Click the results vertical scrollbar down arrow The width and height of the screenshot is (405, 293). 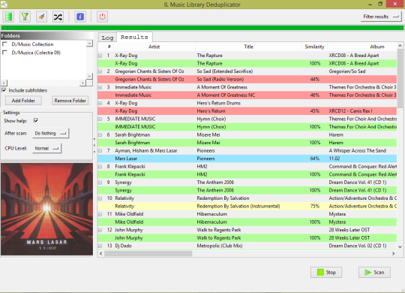[x=400, y=247]
